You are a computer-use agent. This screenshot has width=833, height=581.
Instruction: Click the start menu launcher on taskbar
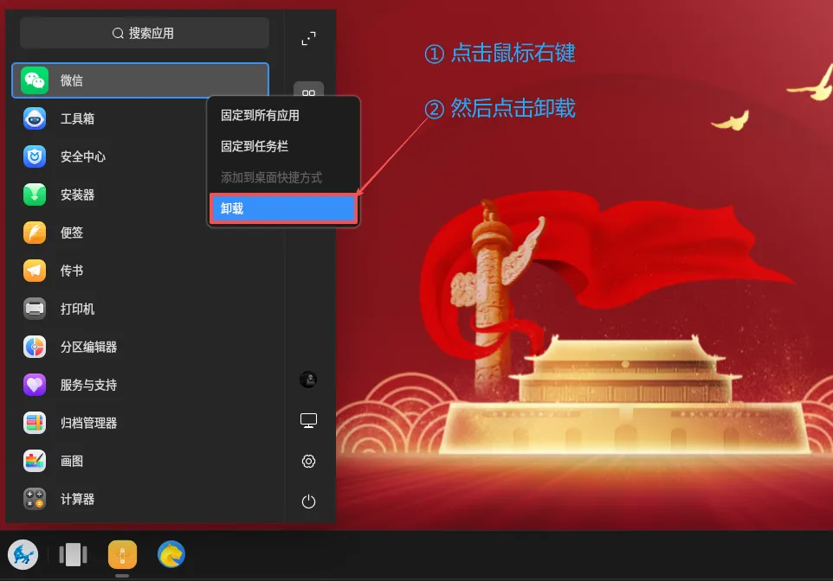tap(23, 554)
